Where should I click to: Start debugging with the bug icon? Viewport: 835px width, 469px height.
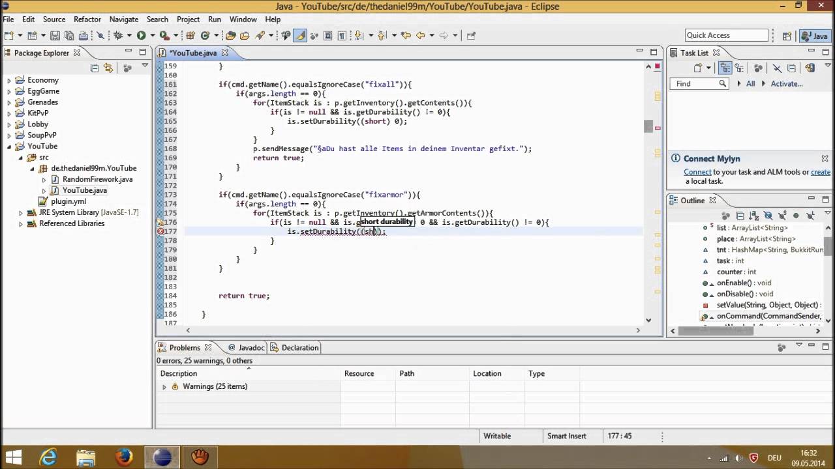(118, 36)
